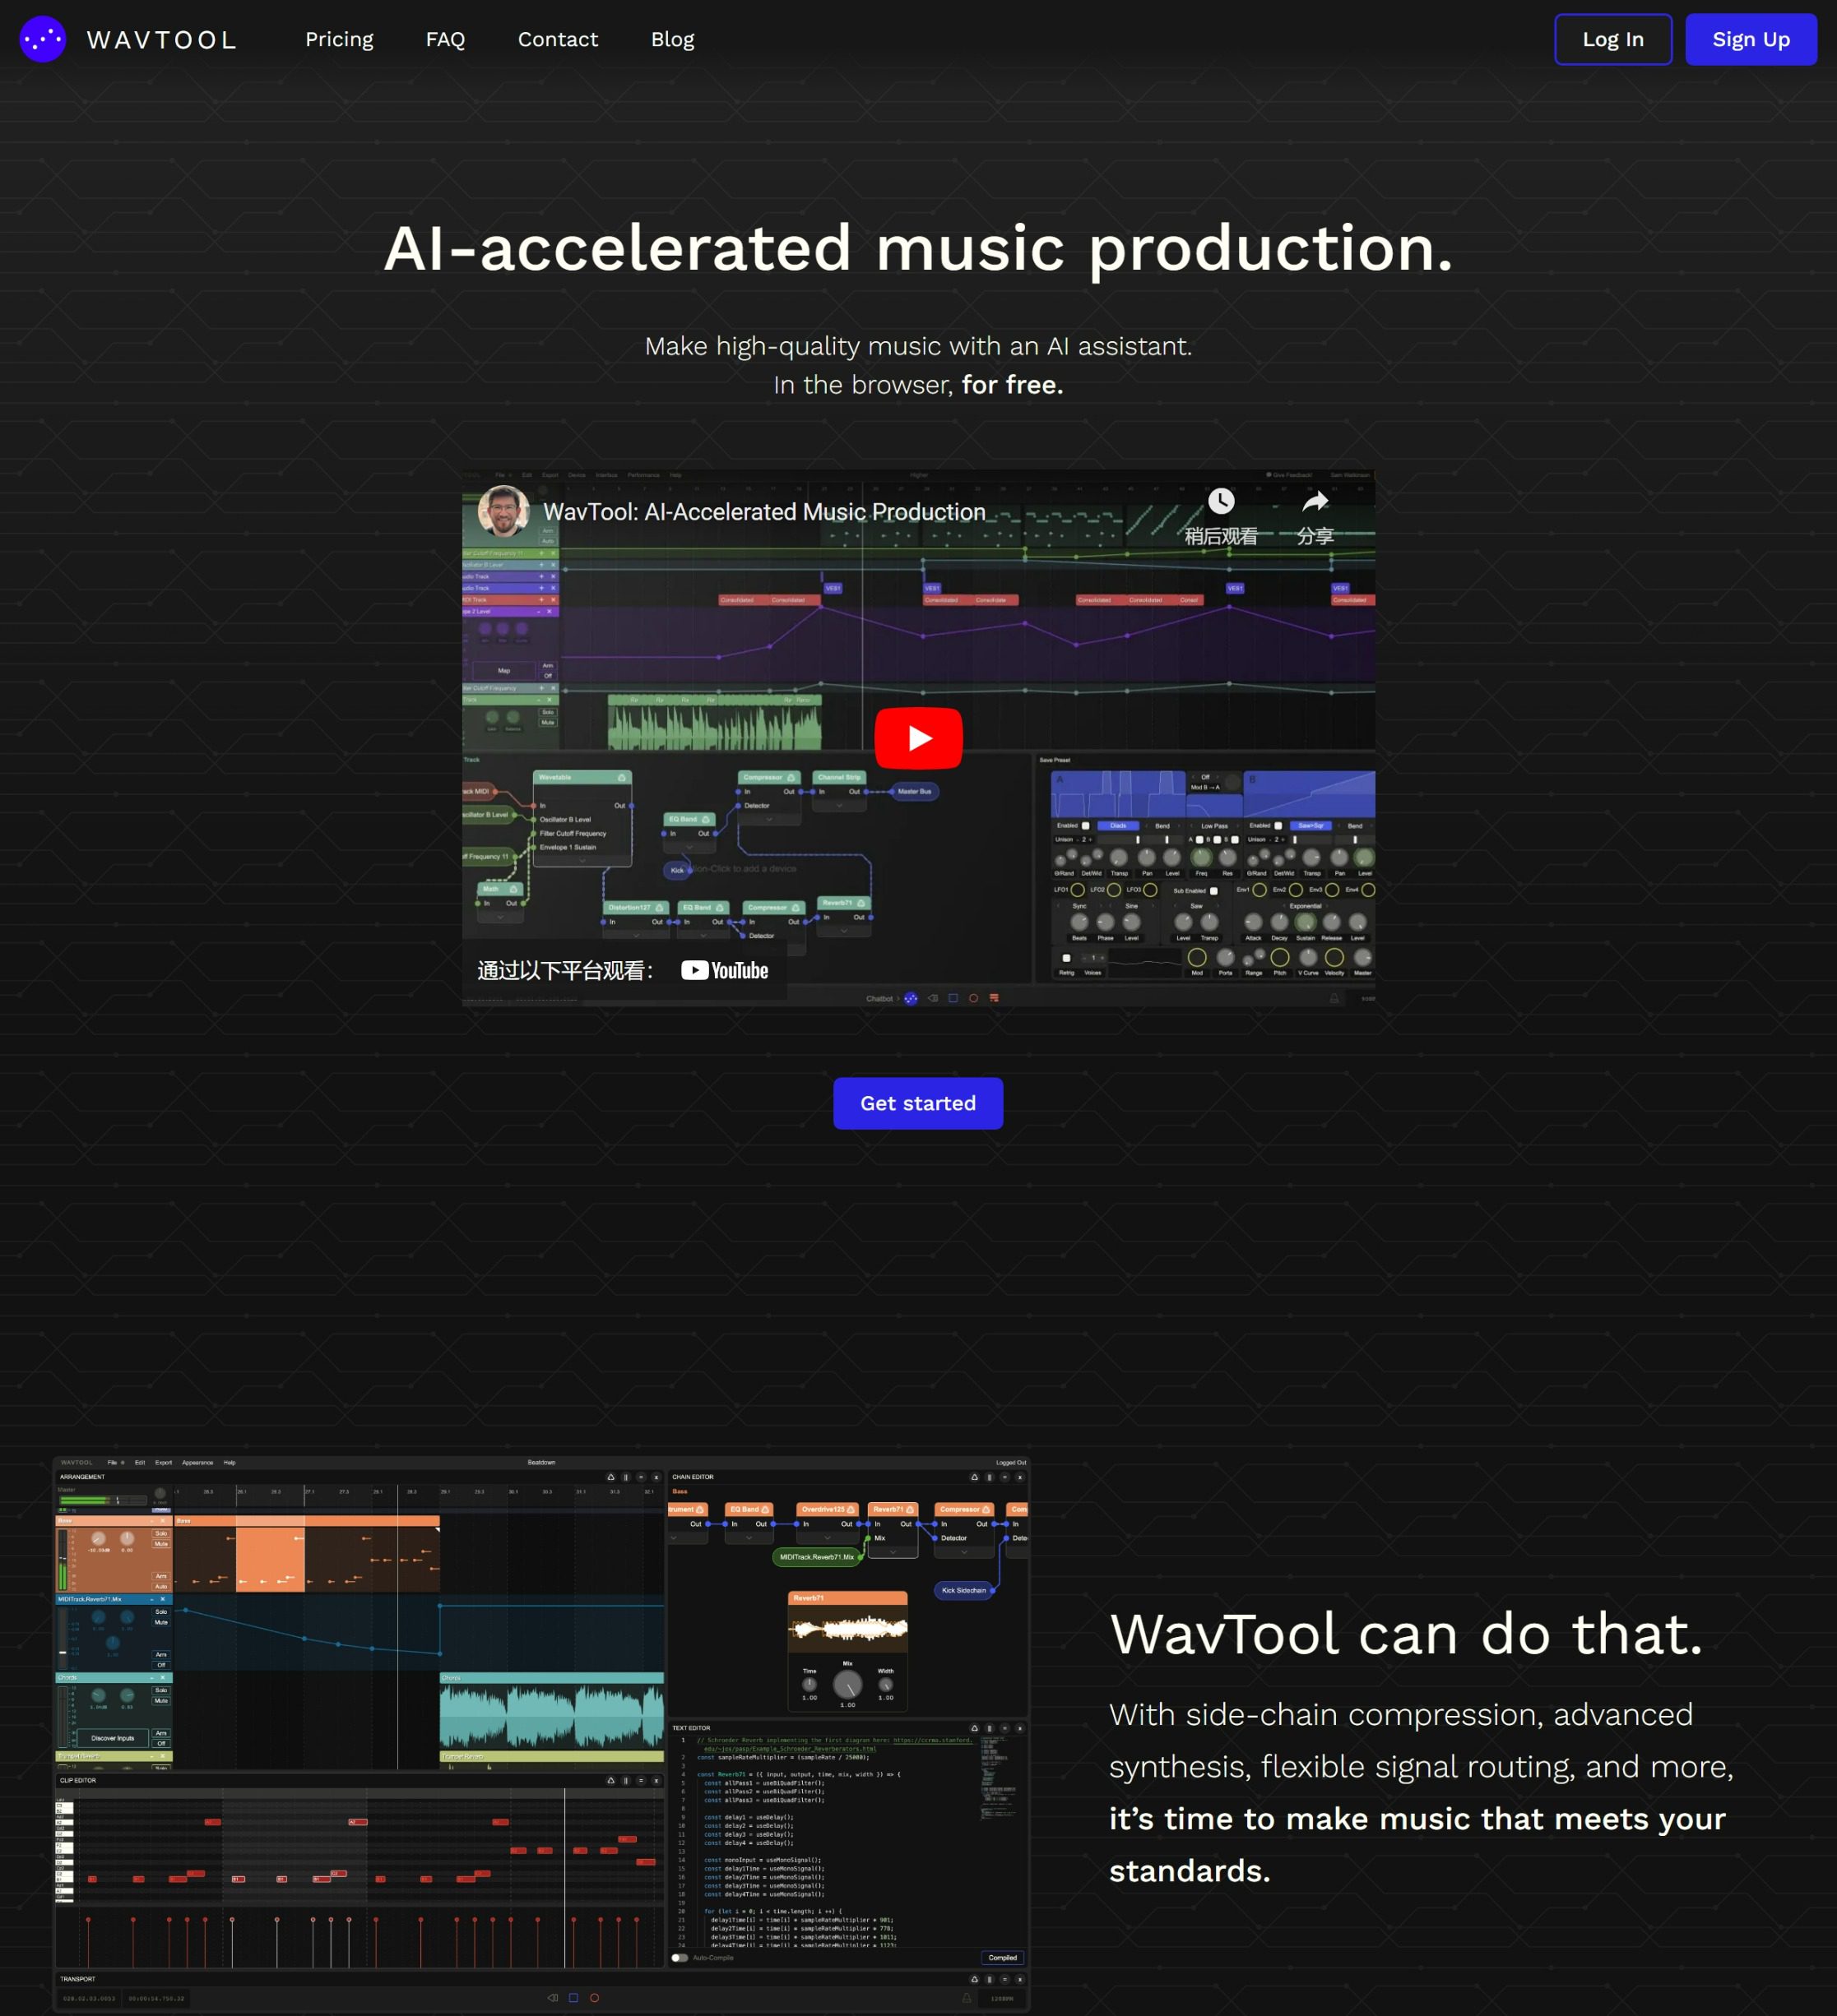Toggle the Auto-Compile switch in Text Editor
The image size is (1837, 2016).
(x=680, y=1958)
